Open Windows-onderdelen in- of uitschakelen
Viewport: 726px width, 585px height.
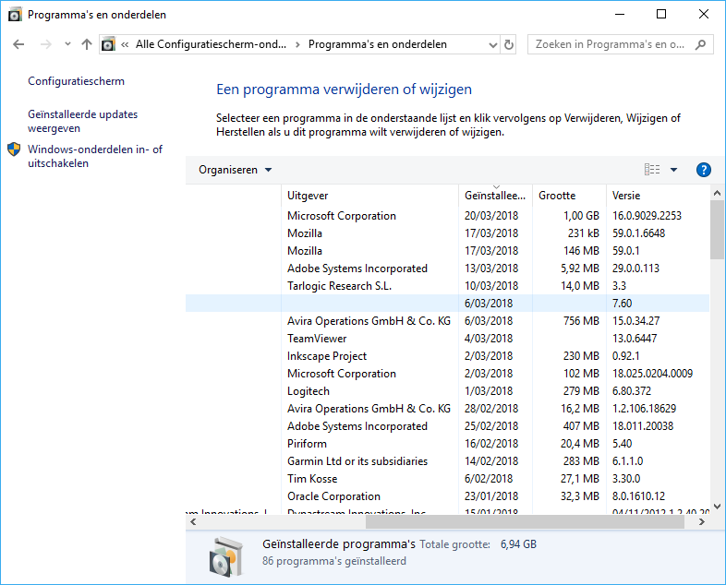[95, 156]
